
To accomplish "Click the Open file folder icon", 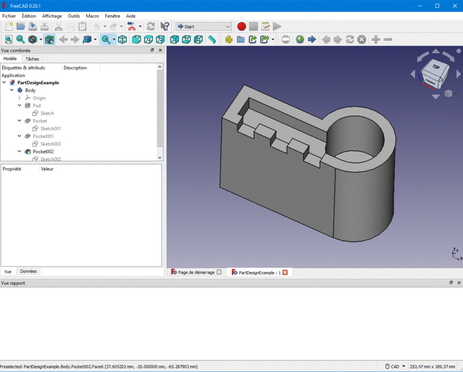I will tap(21, 27).
